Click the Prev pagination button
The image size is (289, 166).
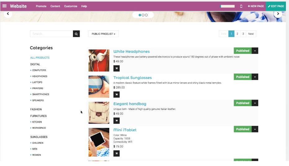tap(224, 34)
